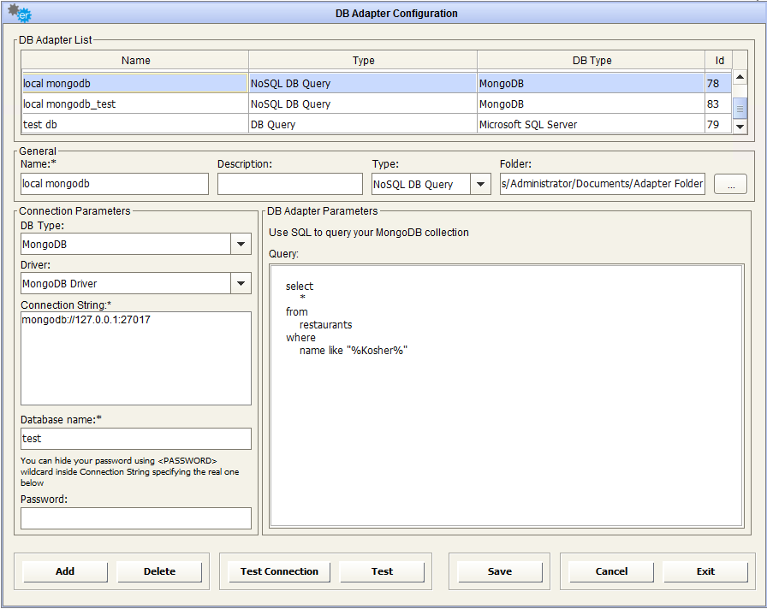This screenshot has width=767, height=609.
Task: Save the adapter configuration
Action: 500,571
